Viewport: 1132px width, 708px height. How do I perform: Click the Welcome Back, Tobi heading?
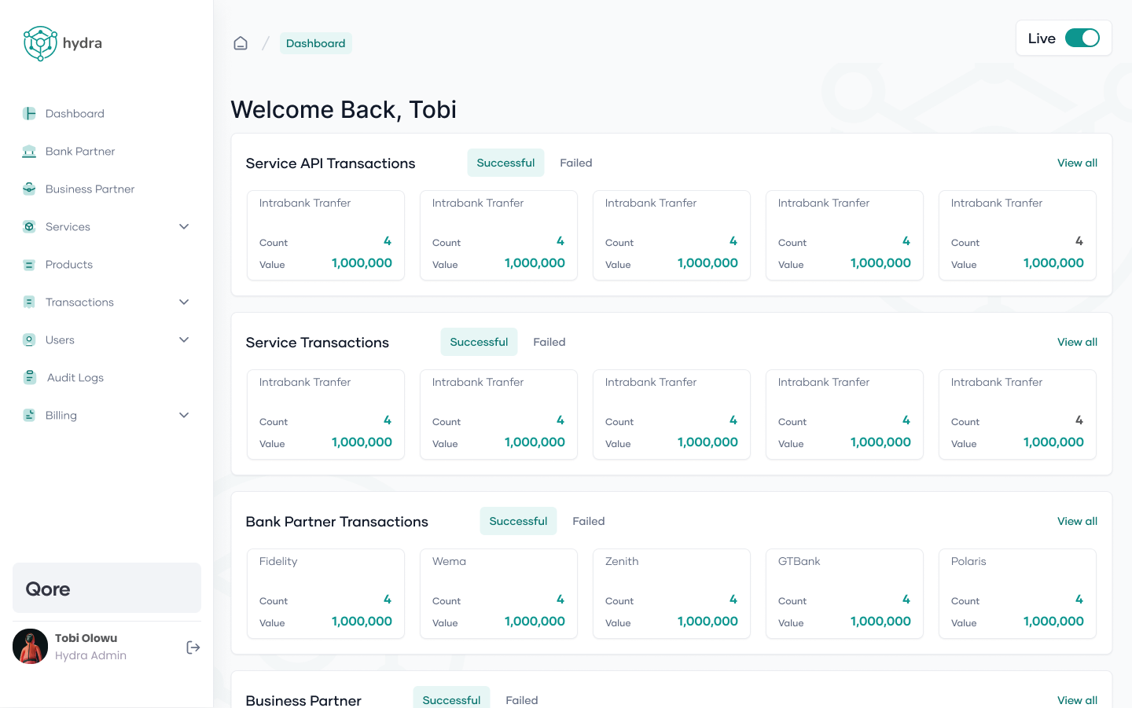tap(344, 109)
